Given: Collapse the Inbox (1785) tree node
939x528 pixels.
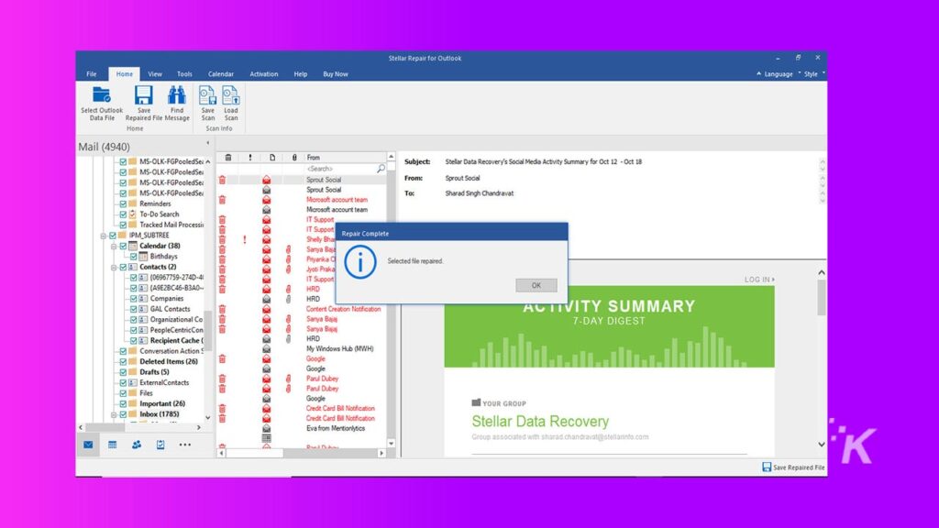Looking at the screenshot, I should coord(114,414).
